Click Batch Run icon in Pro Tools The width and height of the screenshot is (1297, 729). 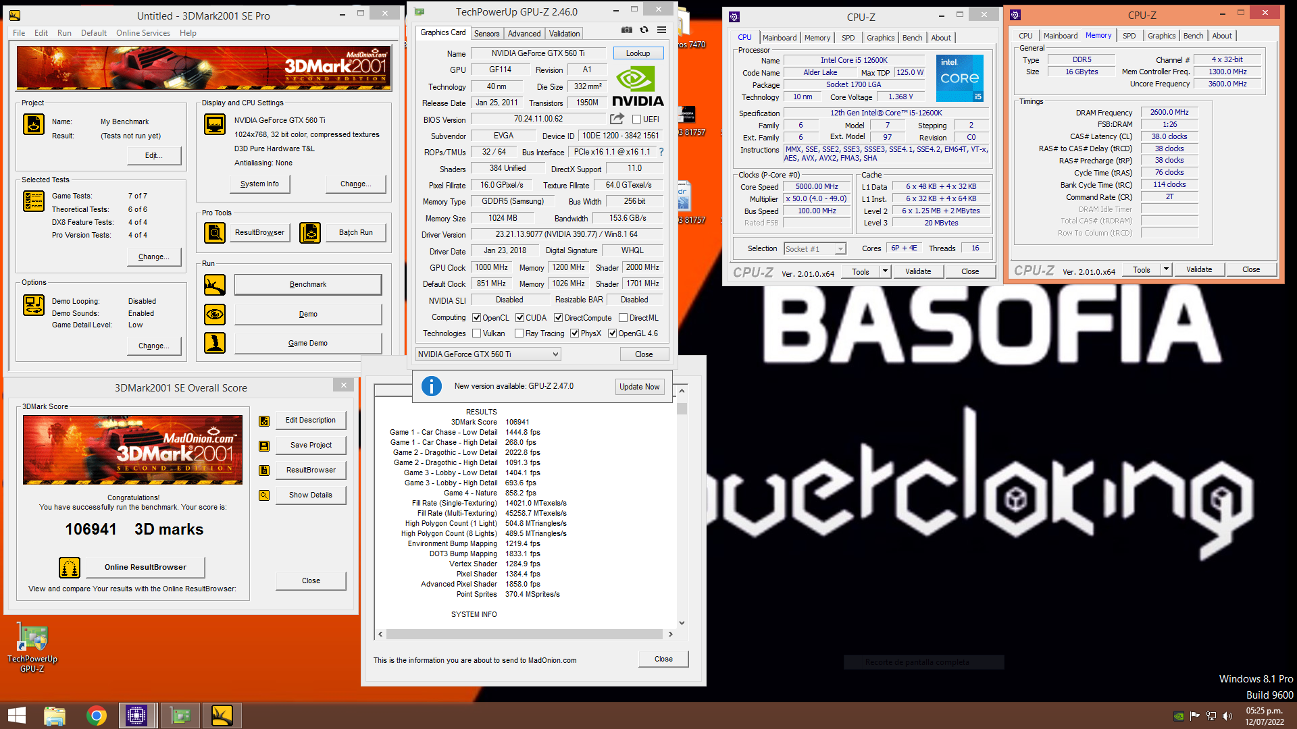310,233
